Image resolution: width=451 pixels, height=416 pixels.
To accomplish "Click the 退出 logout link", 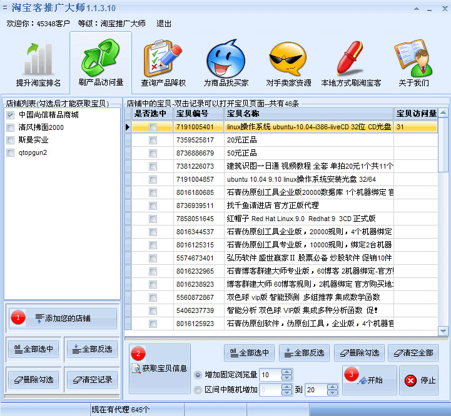I will (x=164, y=23).
